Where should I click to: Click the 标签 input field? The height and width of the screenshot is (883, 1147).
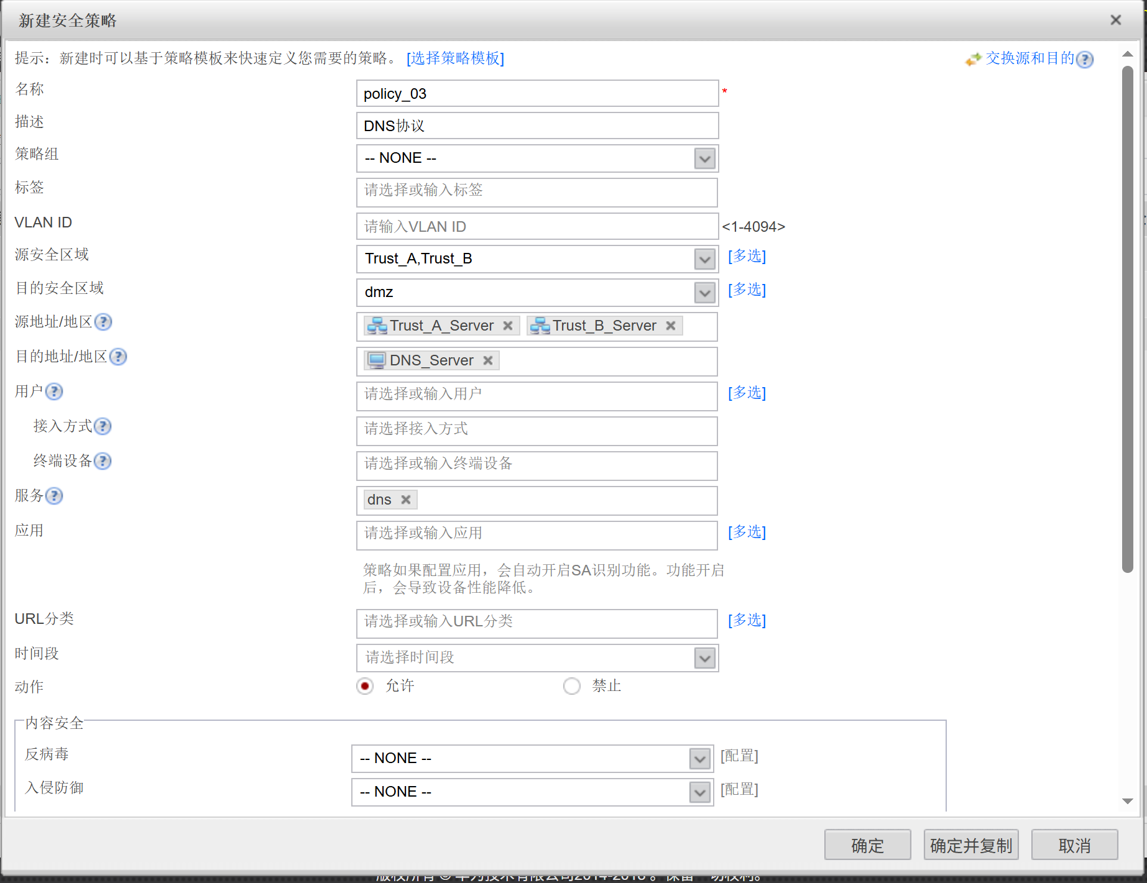point(537,193)
